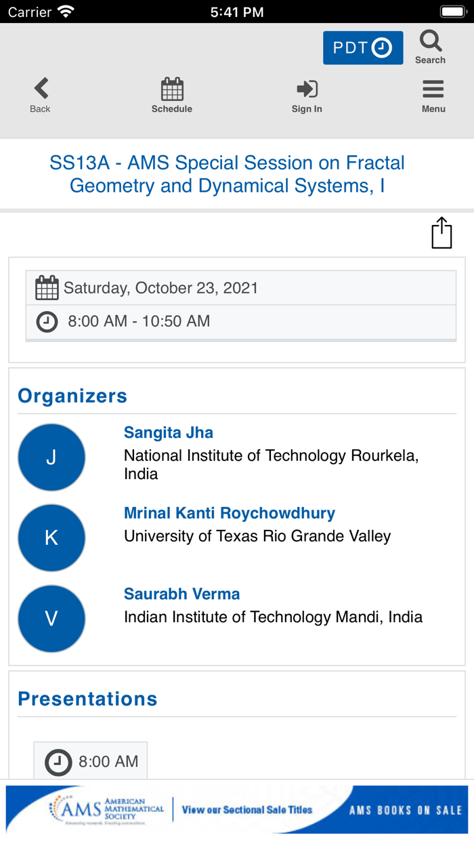Tap the AMS Books on Sale banner
Image resolution: width=474 pixels, height=843 pixels.
(x=237, y=809)
